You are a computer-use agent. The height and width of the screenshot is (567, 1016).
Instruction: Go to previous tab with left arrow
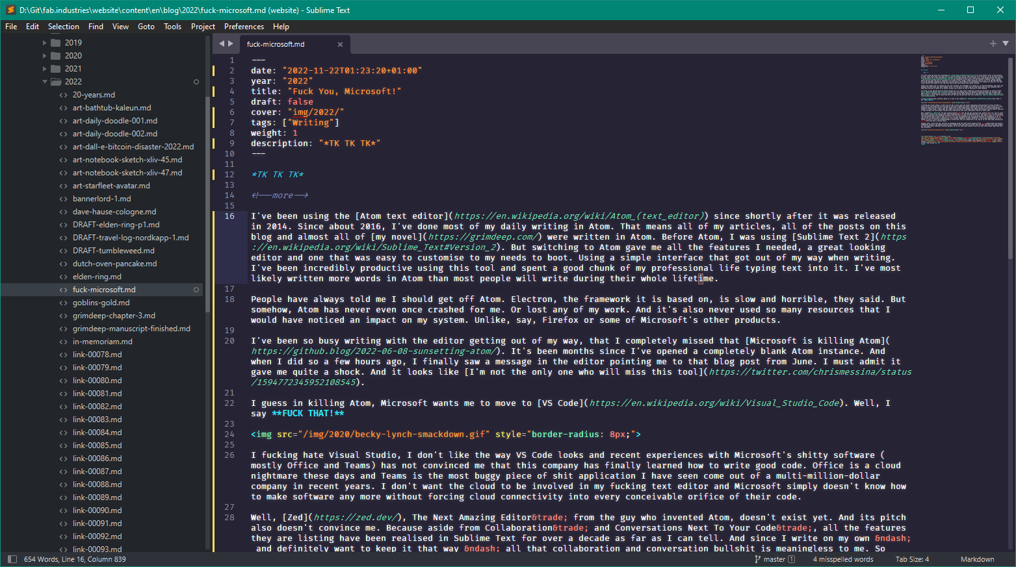(x=222, y=44)
